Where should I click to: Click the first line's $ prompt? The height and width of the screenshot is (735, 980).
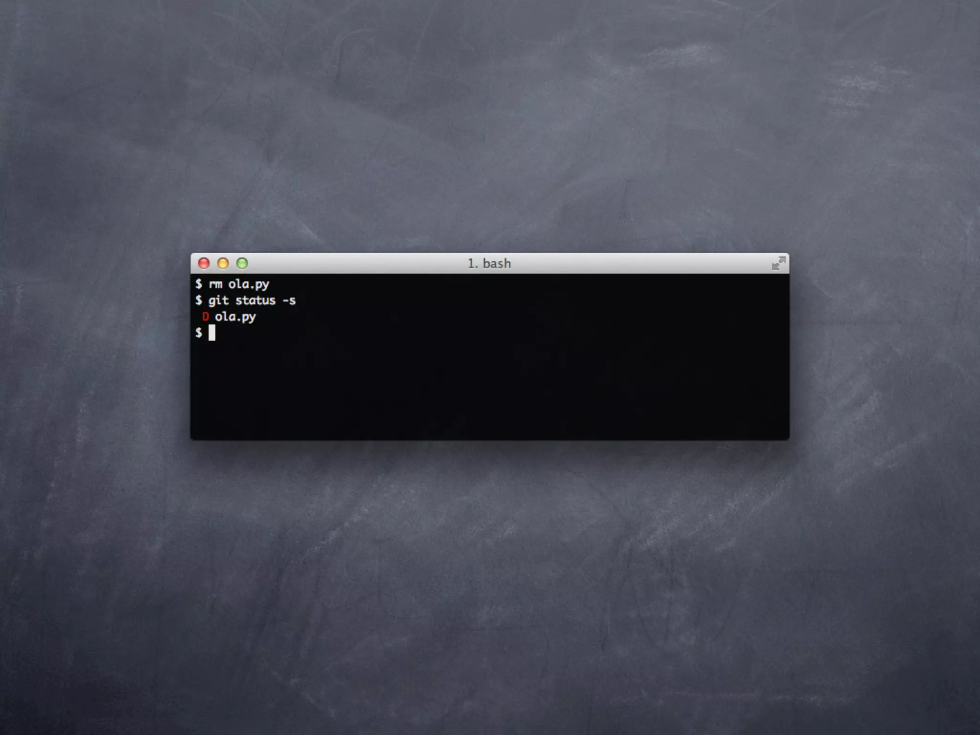click(199, 284)
